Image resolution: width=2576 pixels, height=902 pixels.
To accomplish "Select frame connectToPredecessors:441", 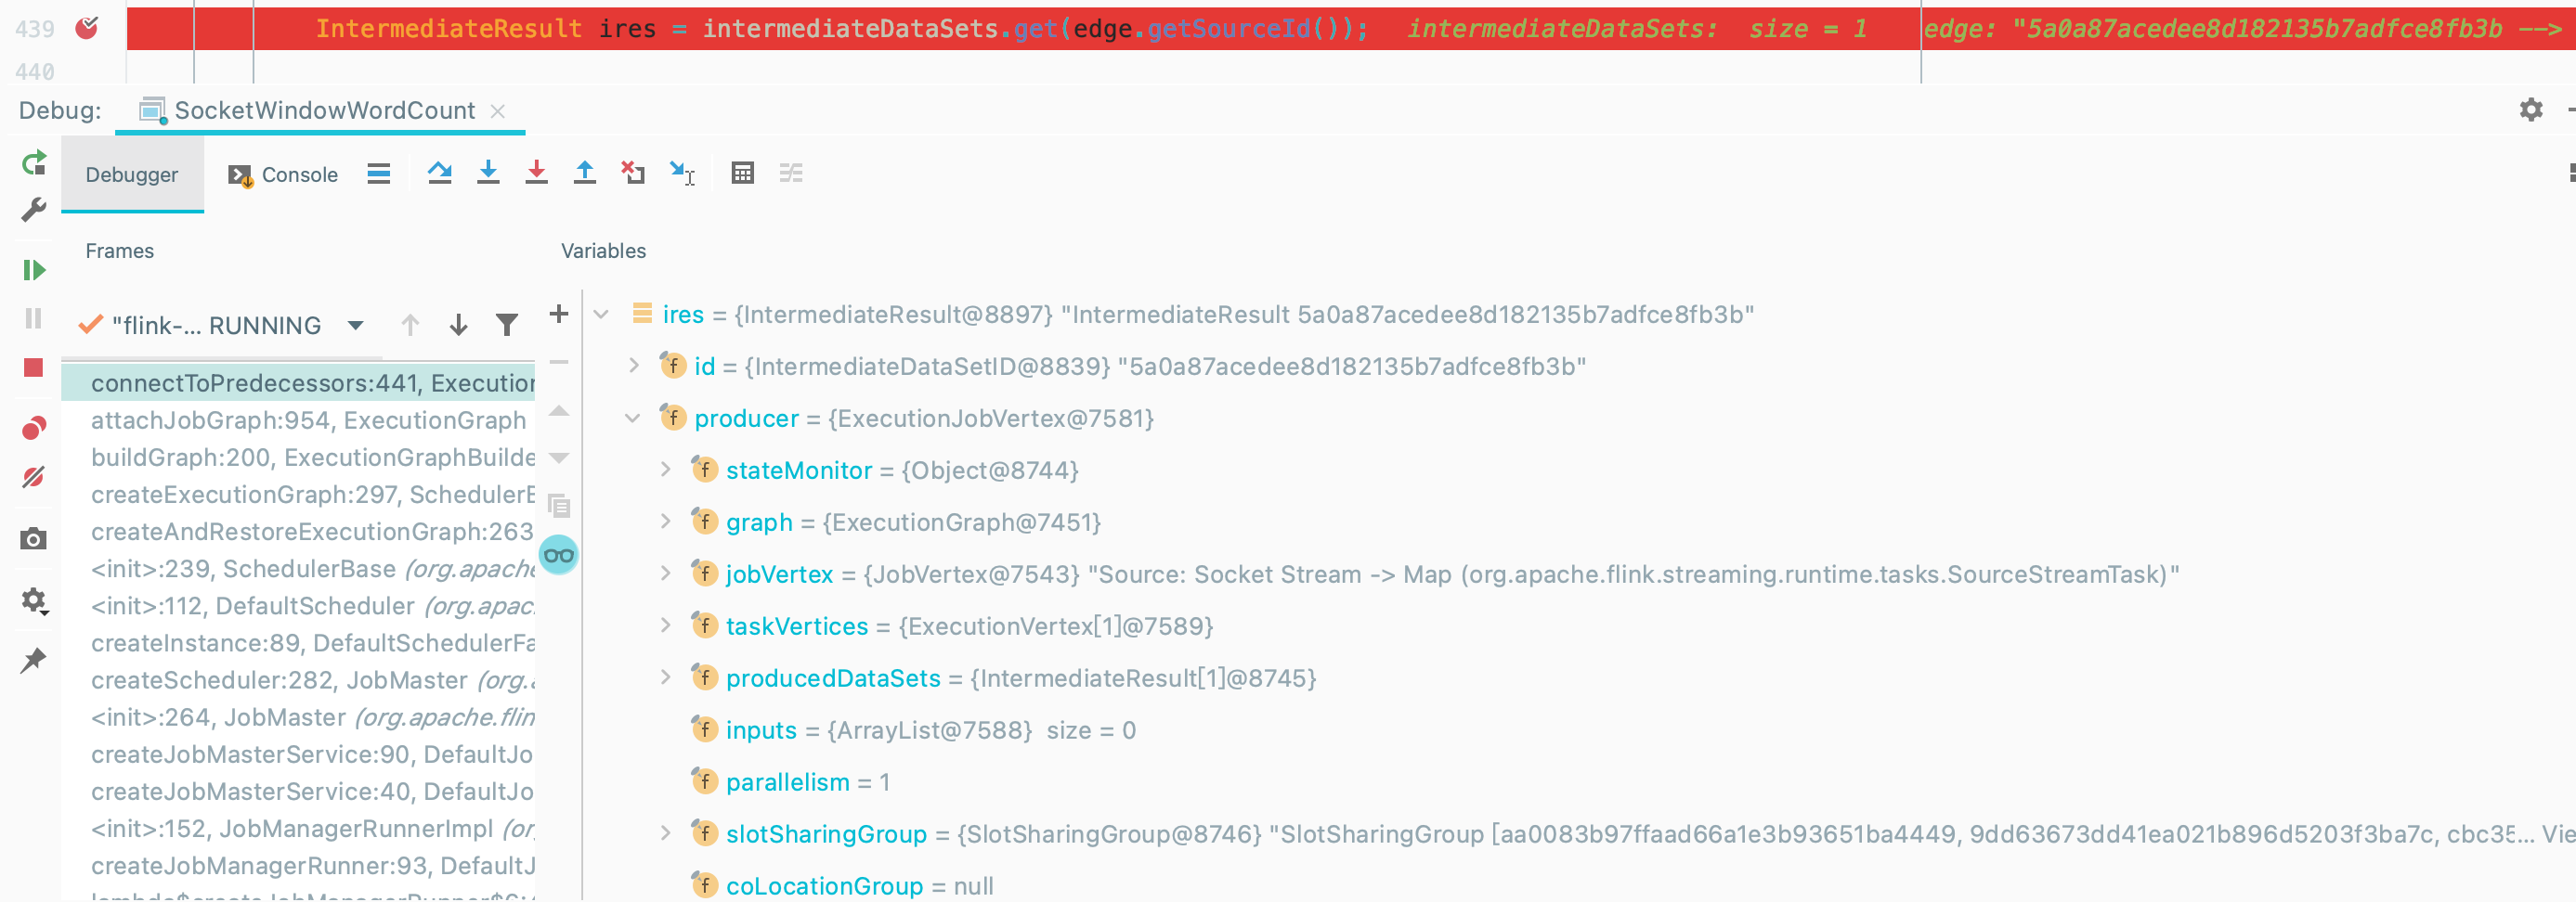I will pyautogui.click(x=298, y=382).
